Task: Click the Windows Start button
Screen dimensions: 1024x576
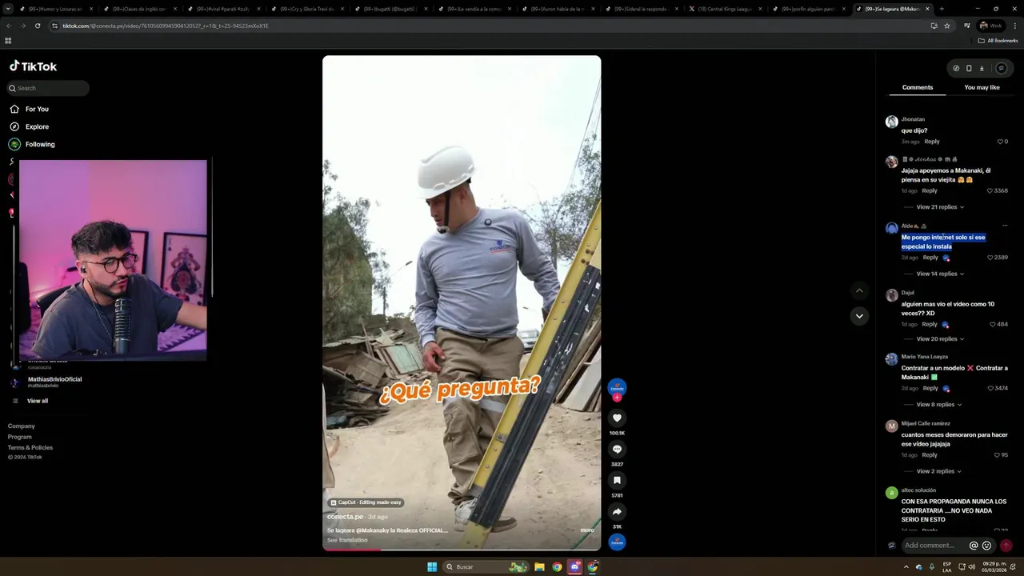Action: tap(432, 566)
